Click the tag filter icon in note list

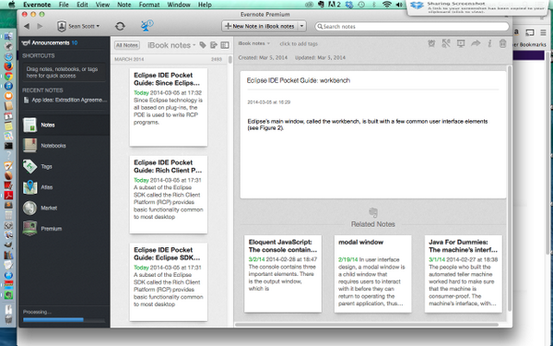203,45
